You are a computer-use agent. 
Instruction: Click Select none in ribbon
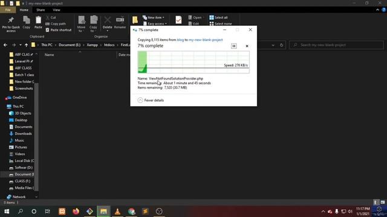pyautogui.click(x=220, y=24)
